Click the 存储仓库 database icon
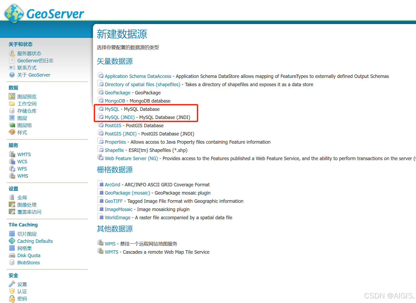Screen dimensions: 416x303 12,111
